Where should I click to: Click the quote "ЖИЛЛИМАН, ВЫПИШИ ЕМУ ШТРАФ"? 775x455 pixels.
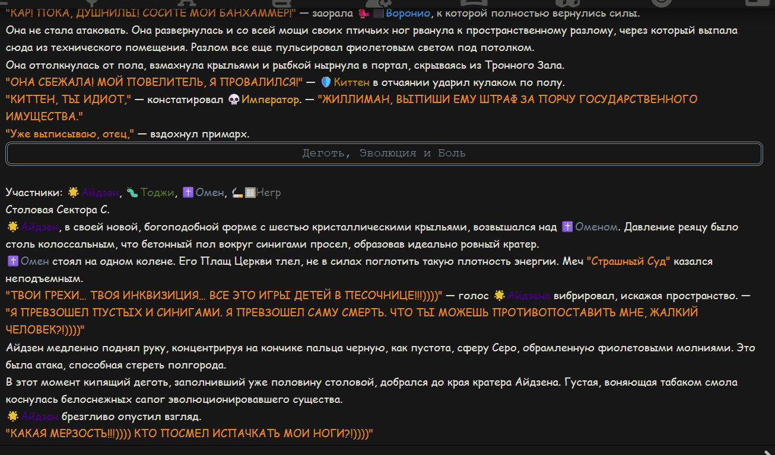pos(351,108)
